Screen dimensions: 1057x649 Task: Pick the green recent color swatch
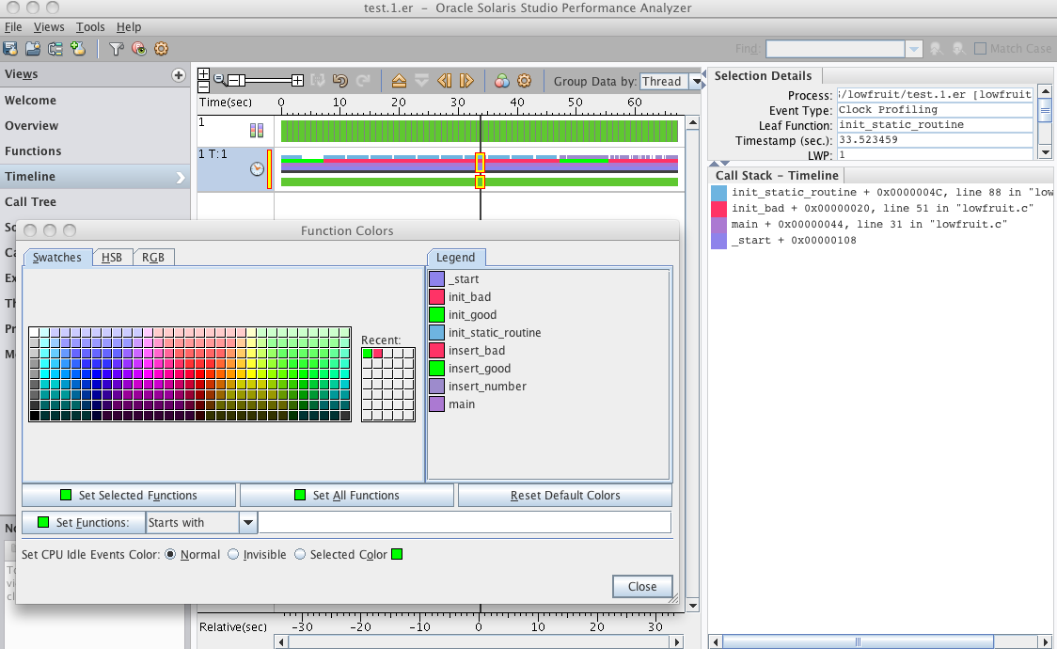pos(368,353)
